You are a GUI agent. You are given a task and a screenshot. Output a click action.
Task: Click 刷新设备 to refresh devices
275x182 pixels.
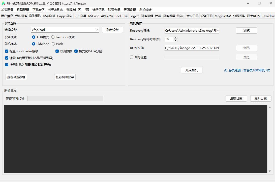(x=112, y=30)
